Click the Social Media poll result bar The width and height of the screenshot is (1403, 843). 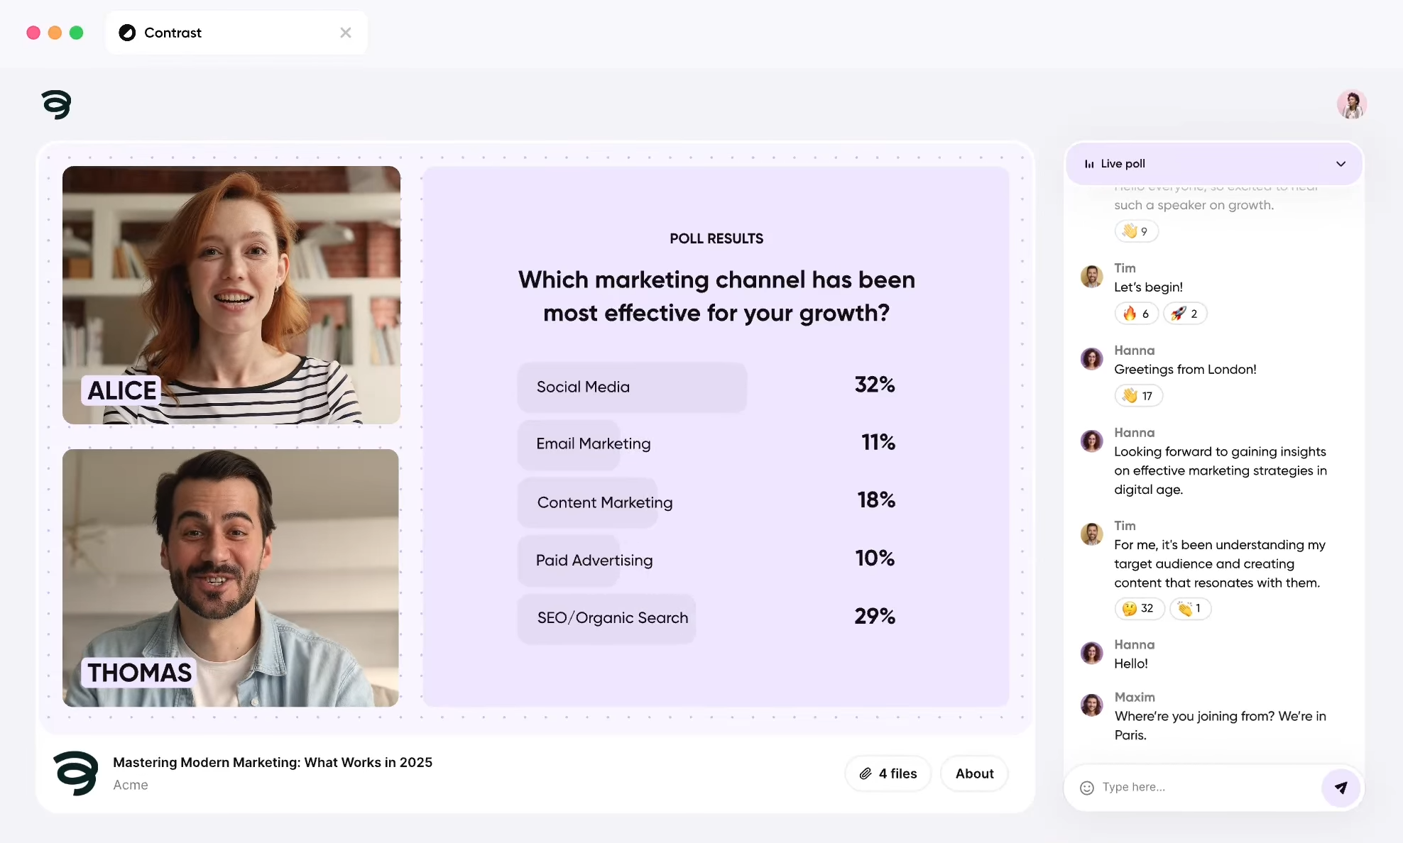pos(632,387)
